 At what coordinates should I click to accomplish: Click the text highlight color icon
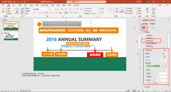pyautogui.click(x=56, y=13)
